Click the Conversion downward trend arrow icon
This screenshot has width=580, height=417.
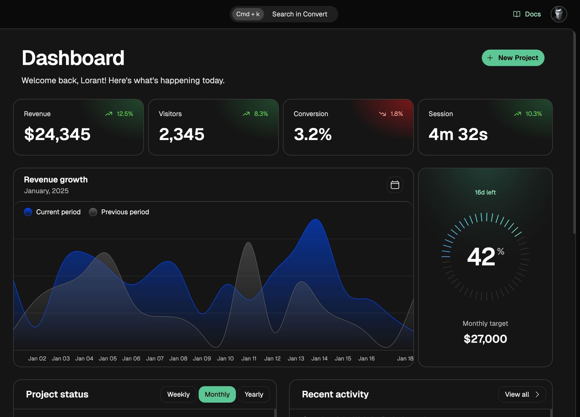pyautogui.click(x=382, y=114)
